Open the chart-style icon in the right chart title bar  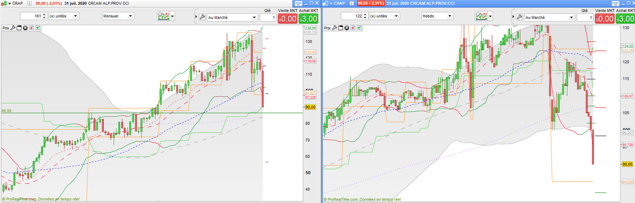pyautogui.click(x=325, y=3)
